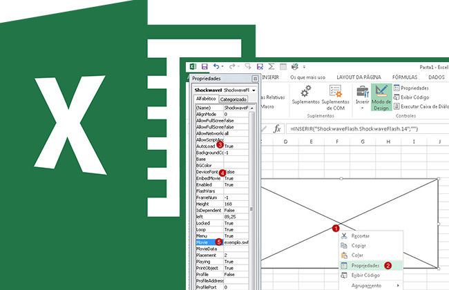This screenshot has width=449, height=290.
Task: Choose Colar in the context menu
Action: coord(371,255)
